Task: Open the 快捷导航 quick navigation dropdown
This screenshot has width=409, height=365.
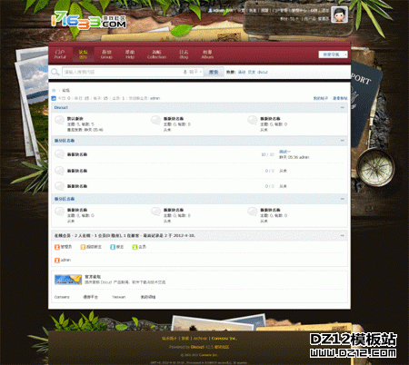Action: click(x=333, y=54)
